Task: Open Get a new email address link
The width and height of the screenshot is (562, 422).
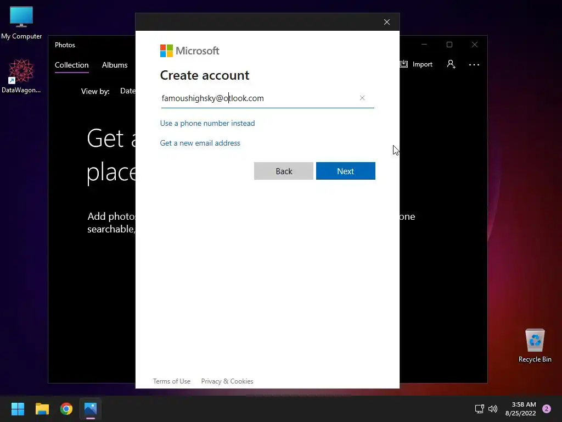Action: pyautogui.click(x=200, y=143)
